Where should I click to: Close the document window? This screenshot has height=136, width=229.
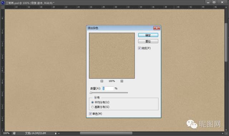click(222, 3)
